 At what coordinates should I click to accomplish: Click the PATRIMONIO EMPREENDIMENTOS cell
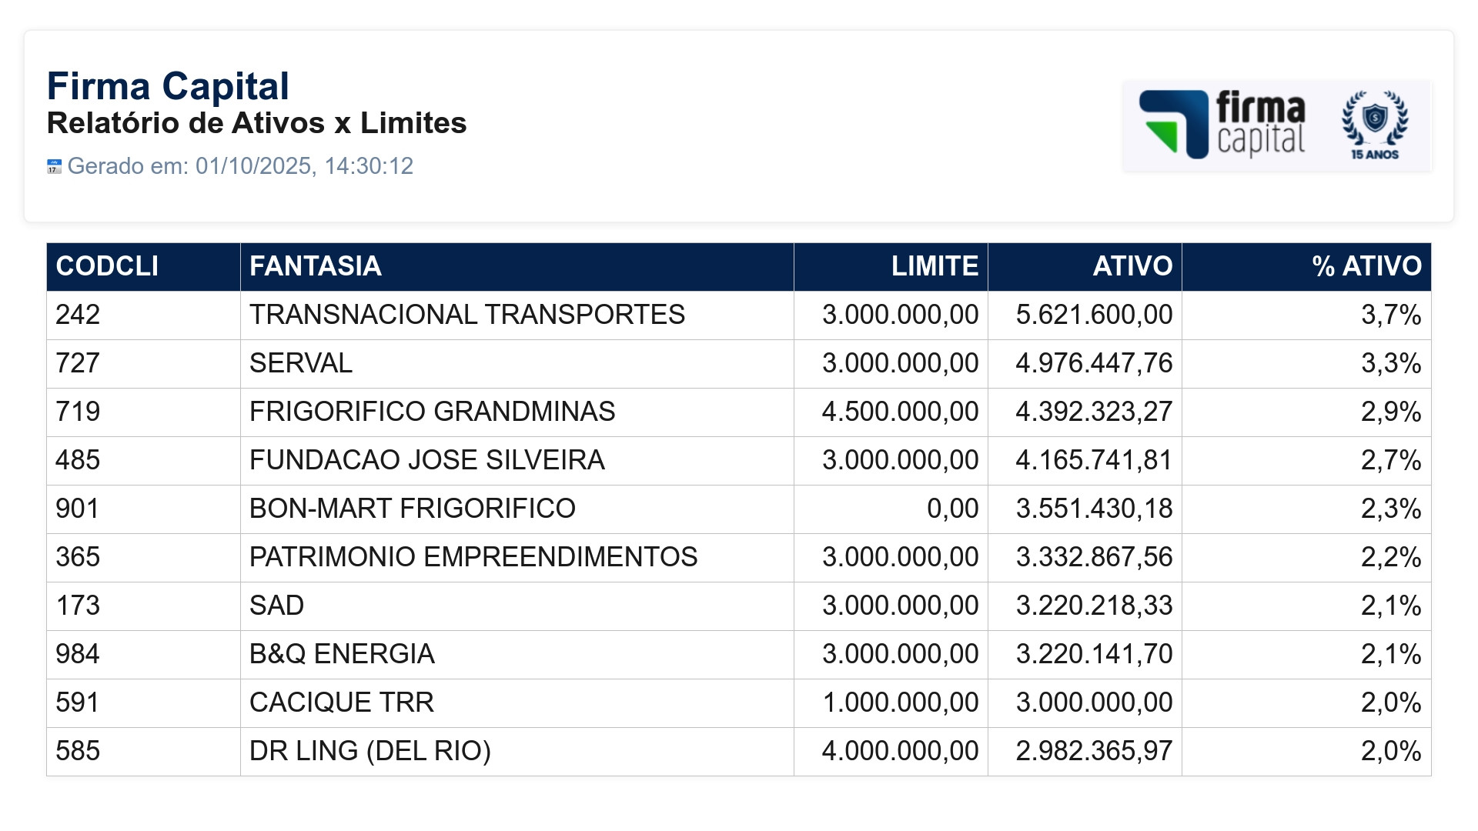(517, 557)
